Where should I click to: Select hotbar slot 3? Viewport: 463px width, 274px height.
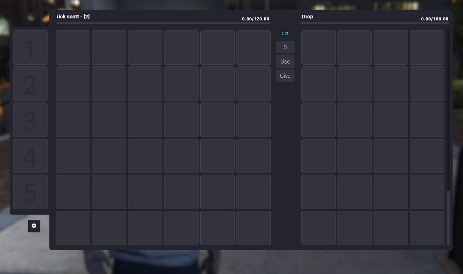pos(30,120)
